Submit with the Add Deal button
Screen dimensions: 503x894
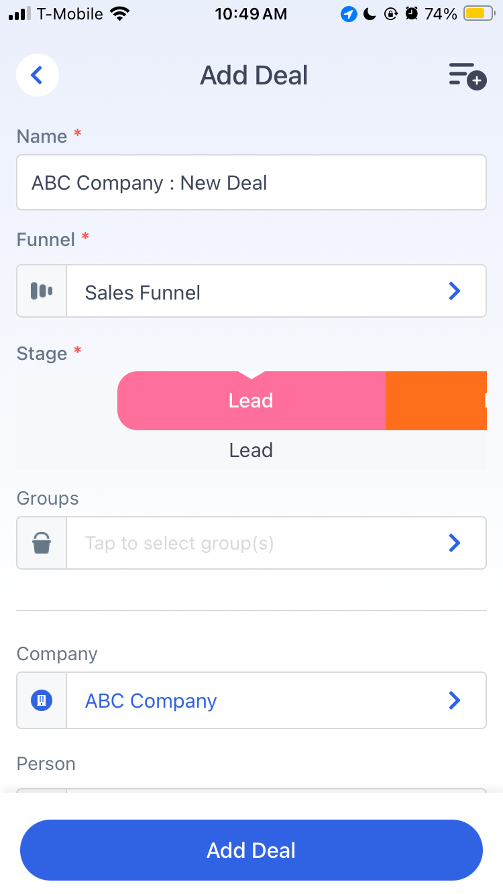[251, 850]
